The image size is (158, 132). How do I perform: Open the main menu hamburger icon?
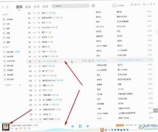(x=139, y=5)
